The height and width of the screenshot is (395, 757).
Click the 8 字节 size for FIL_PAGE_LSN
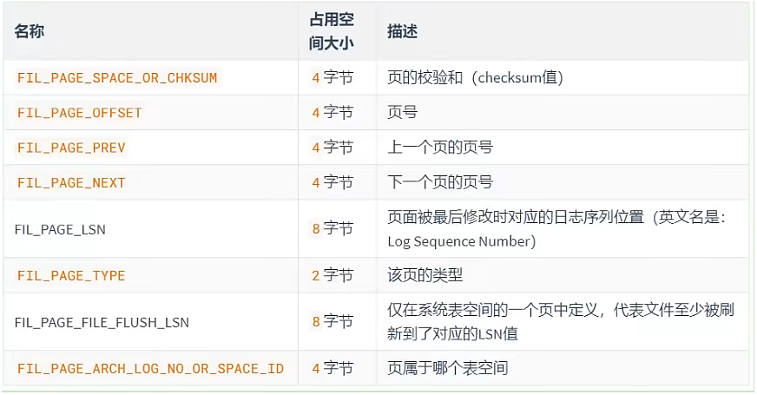332,228
